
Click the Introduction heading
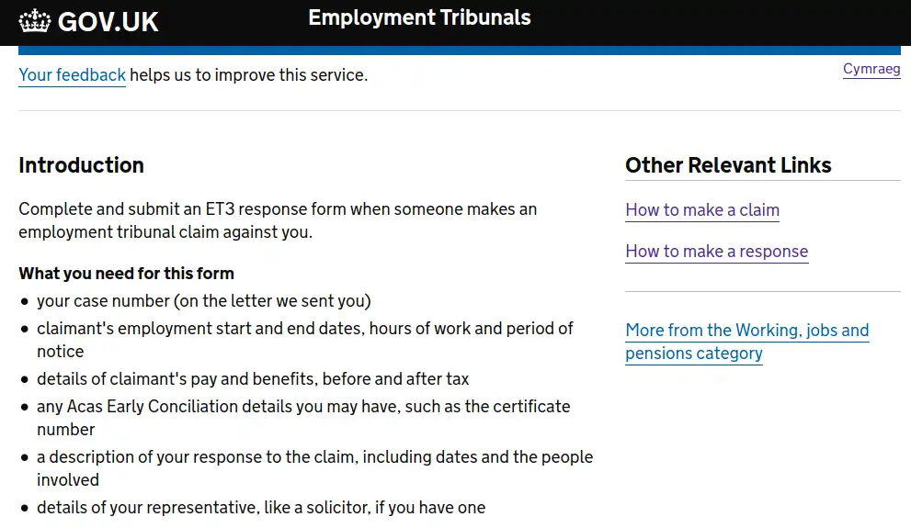tap(81, 165)
